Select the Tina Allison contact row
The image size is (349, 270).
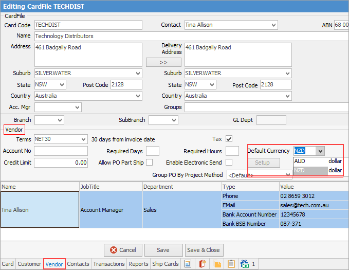[40, 210]
